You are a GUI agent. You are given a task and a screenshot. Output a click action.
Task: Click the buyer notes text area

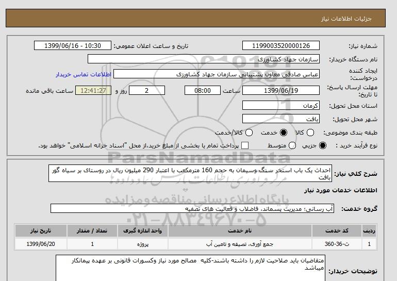click(x=190, y=268)
